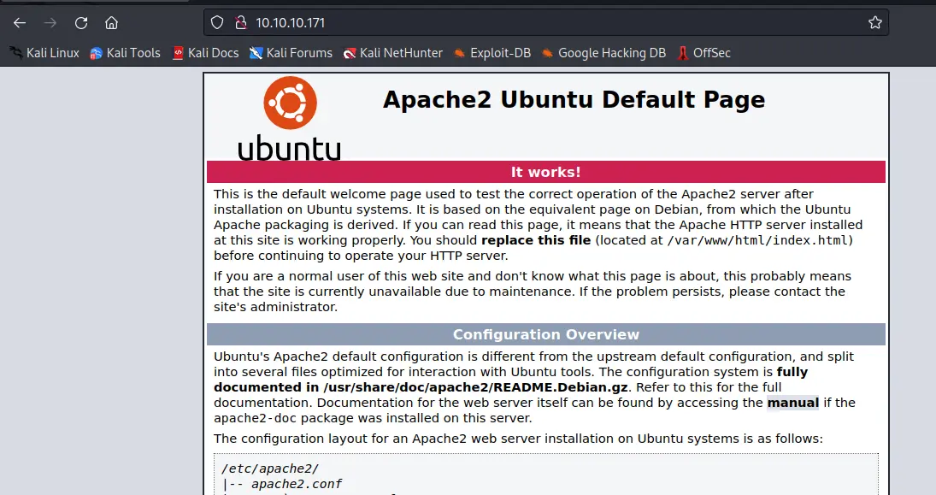Open the Exploit-DB bookmark
The height and width of the screenshot is (495, 936).
click(492, 53)
